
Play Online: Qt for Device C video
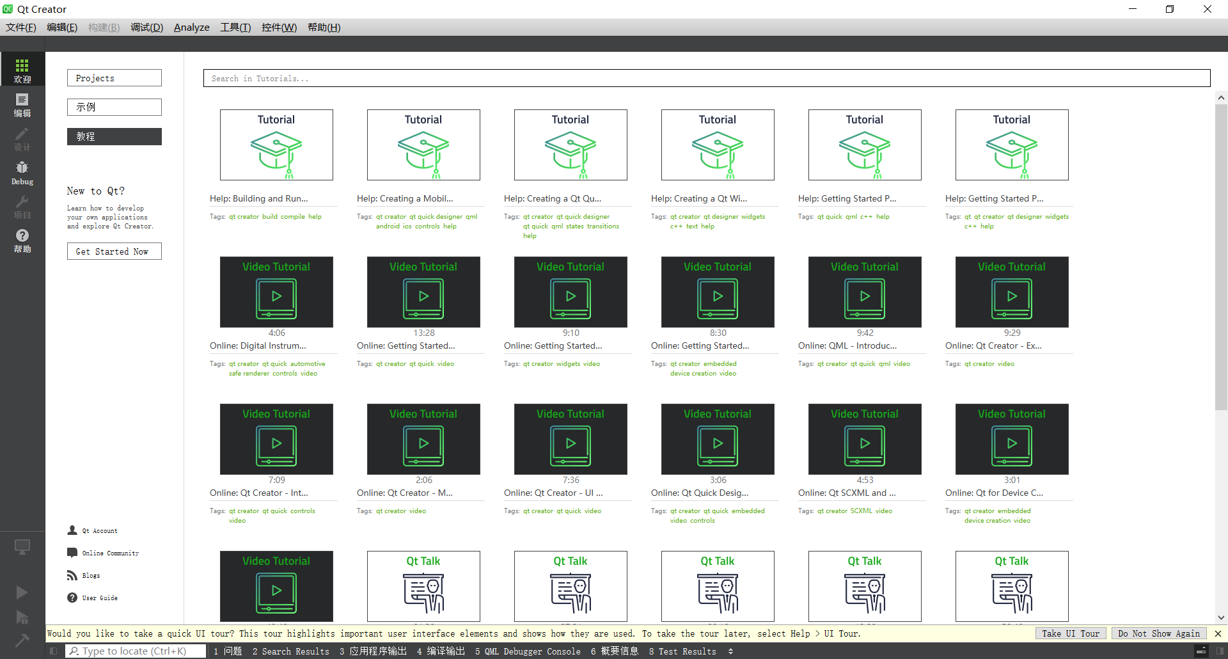(1012, 439)
